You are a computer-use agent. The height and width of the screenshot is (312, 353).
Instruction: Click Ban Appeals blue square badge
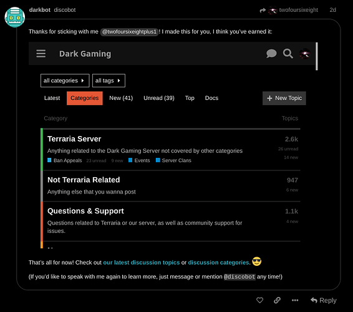tap(49, 160)
